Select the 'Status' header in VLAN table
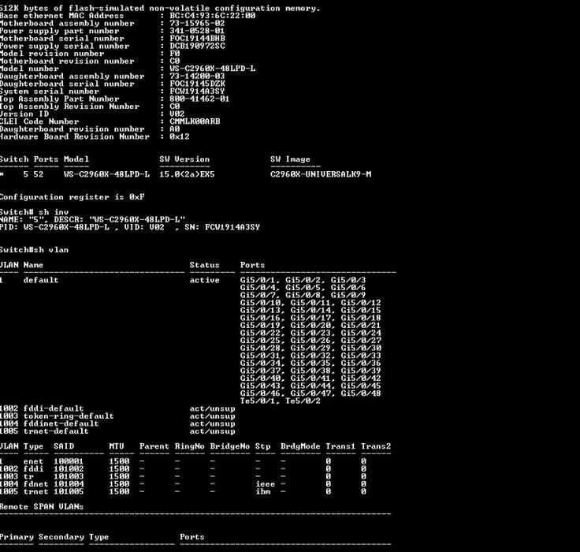 click(205, 265)
